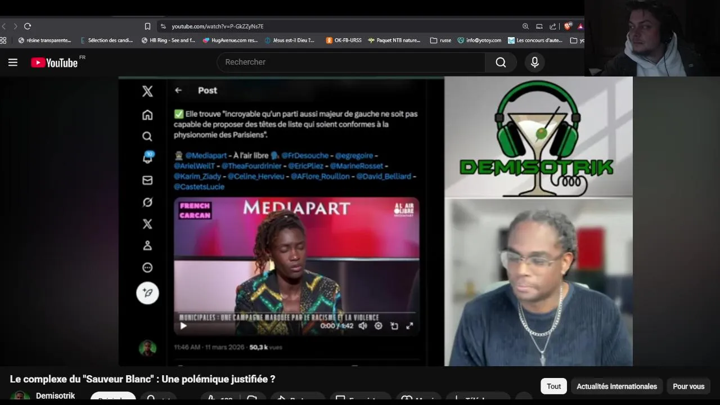This screenshot has width=720, height=405.
Task: Start voice search with the microphone
Action: point(535,62)
